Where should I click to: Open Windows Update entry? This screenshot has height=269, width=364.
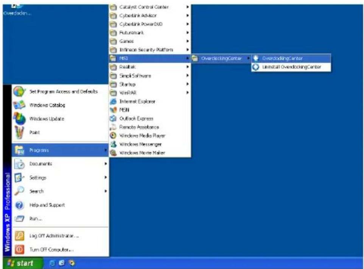click(x=60, y=119)
